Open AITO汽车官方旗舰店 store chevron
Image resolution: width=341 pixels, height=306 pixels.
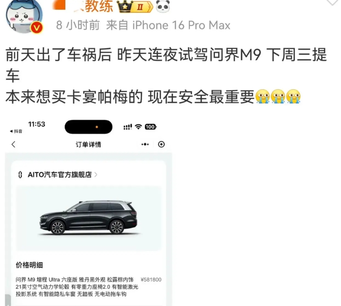click(96, 175)
